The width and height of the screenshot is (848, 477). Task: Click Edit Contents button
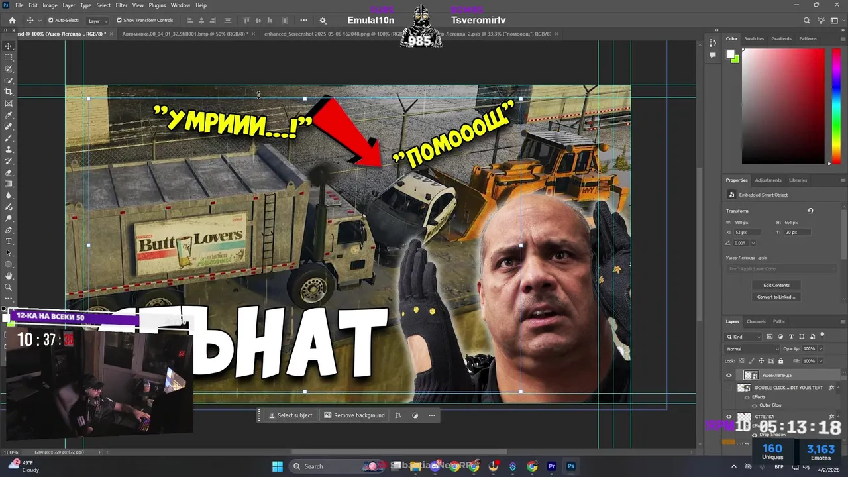[776, 285]
